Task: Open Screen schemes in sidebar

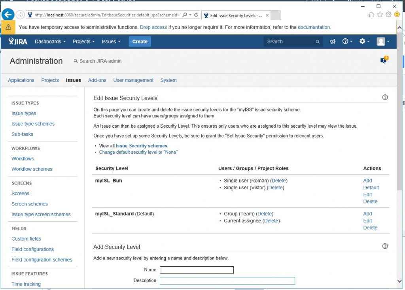Action: click(30, 204)
